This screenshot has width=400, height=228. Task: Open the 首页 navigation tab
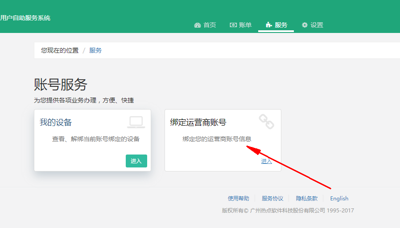coord(206,25)
